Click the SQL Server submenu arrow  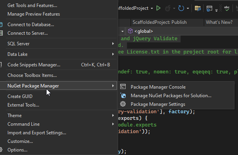[x=113, y=44]
